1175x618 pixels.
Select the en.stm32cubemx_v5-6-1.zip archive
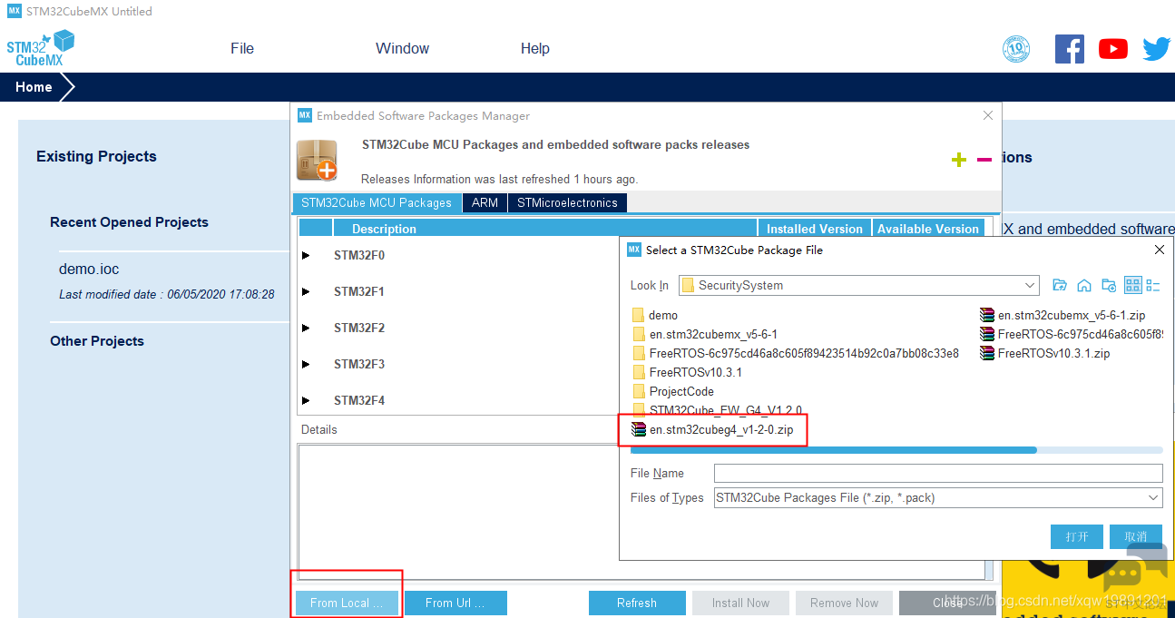pyautogui.click(x=1062, y=315)
